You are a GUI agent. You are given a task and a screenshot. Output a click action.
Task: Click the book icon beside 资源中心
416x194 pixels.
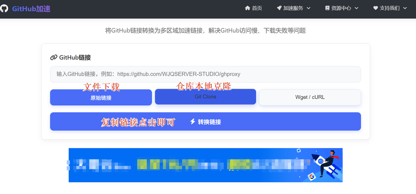pyautogui.click(x=327, y=8)
